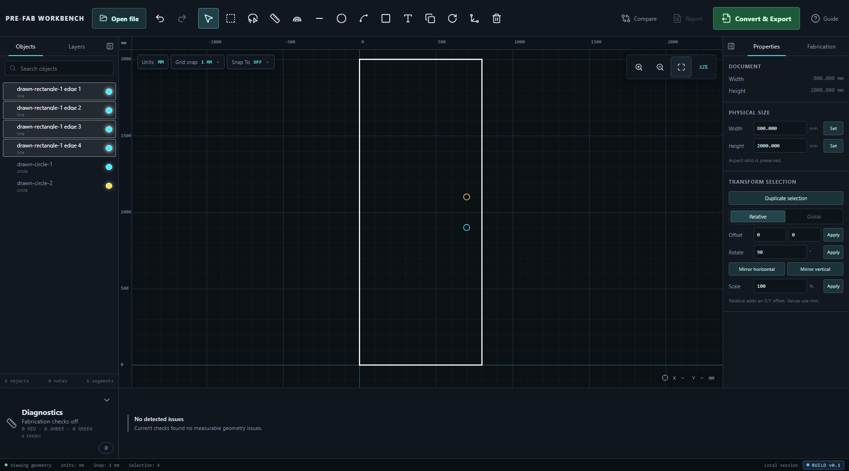
Task: Zoom in on the canvas
Action: [639, 67]
